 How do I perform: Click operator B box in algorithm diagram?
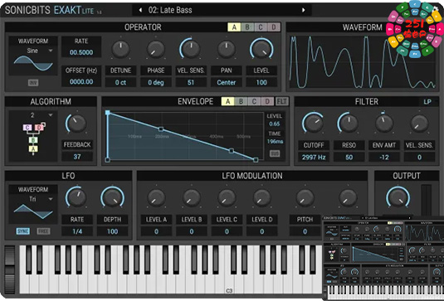click(x=33, y=140)
